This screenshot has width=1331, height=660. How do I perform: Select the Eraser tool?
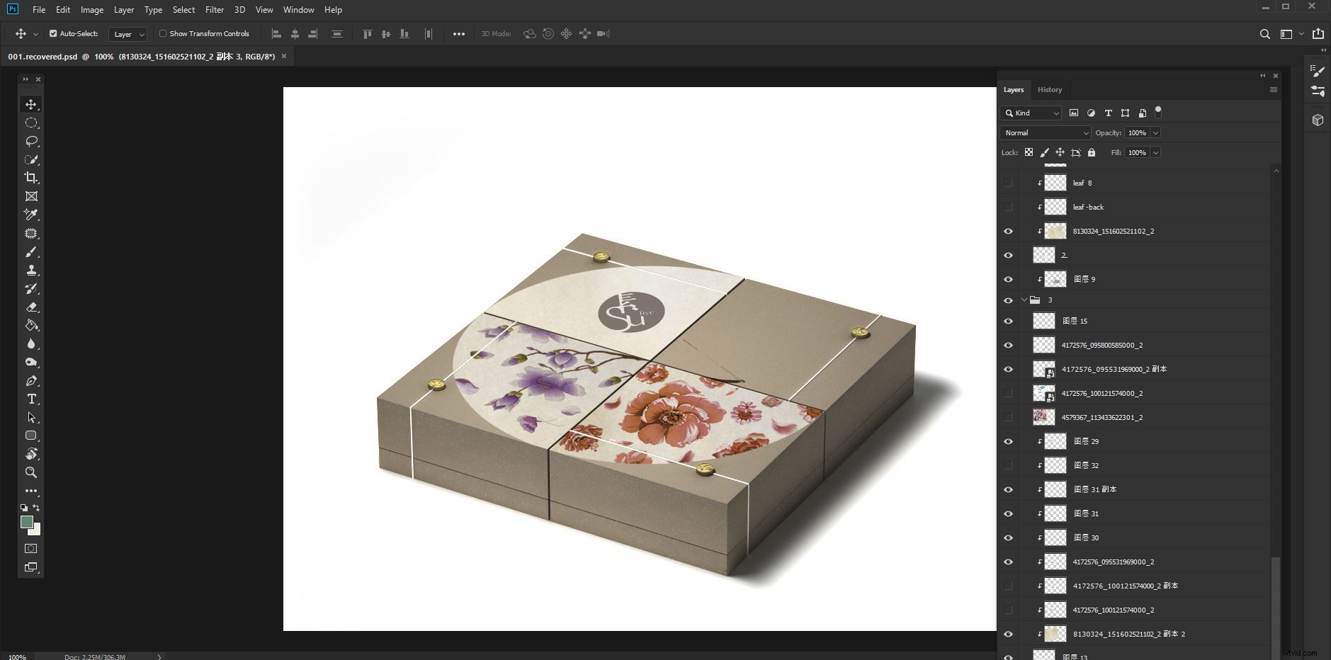[31, 307]
